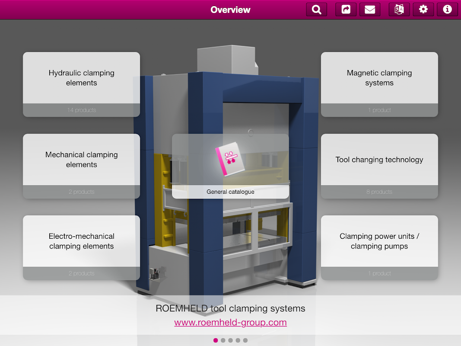
Task: Open Tool changing technology category
Action: [379, 166]
